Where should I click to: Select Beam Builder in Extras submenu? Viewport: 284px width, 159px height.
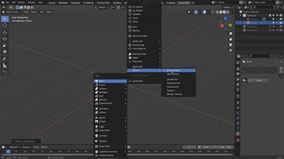(178, 70)
